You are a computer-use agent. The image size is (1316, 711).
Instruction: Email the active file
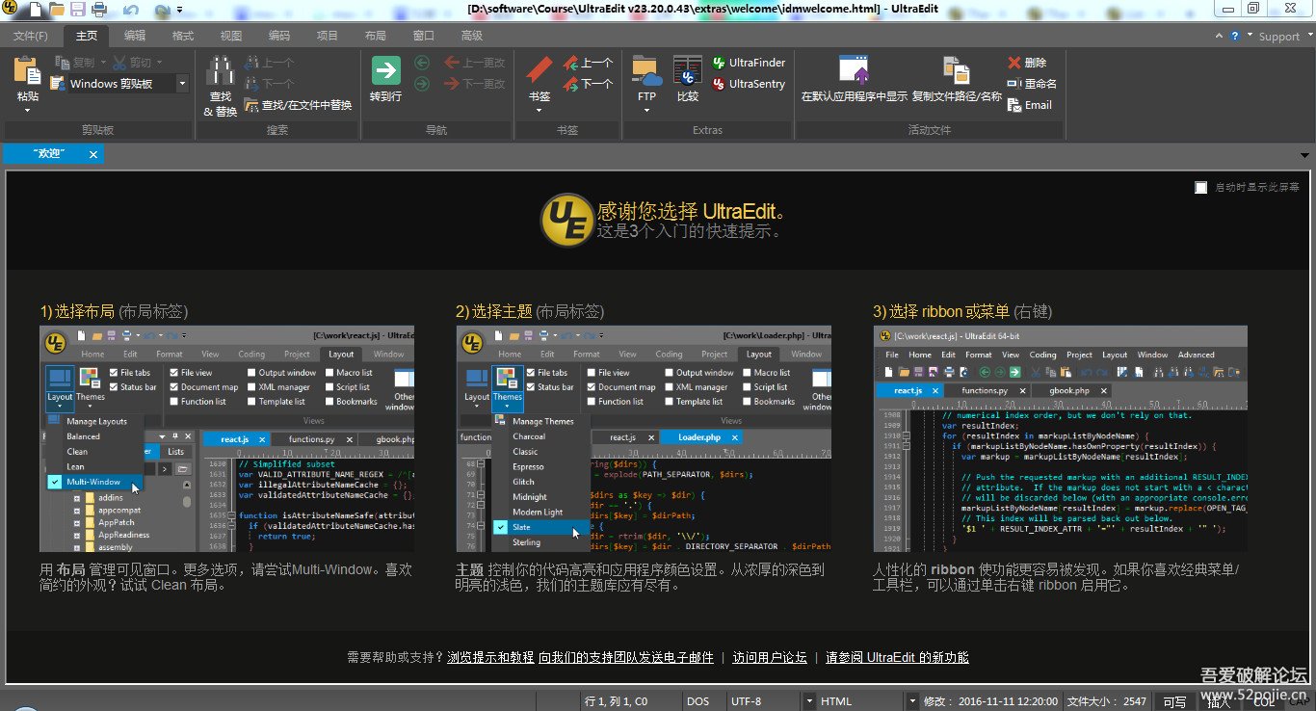(x=1030, y=105)
